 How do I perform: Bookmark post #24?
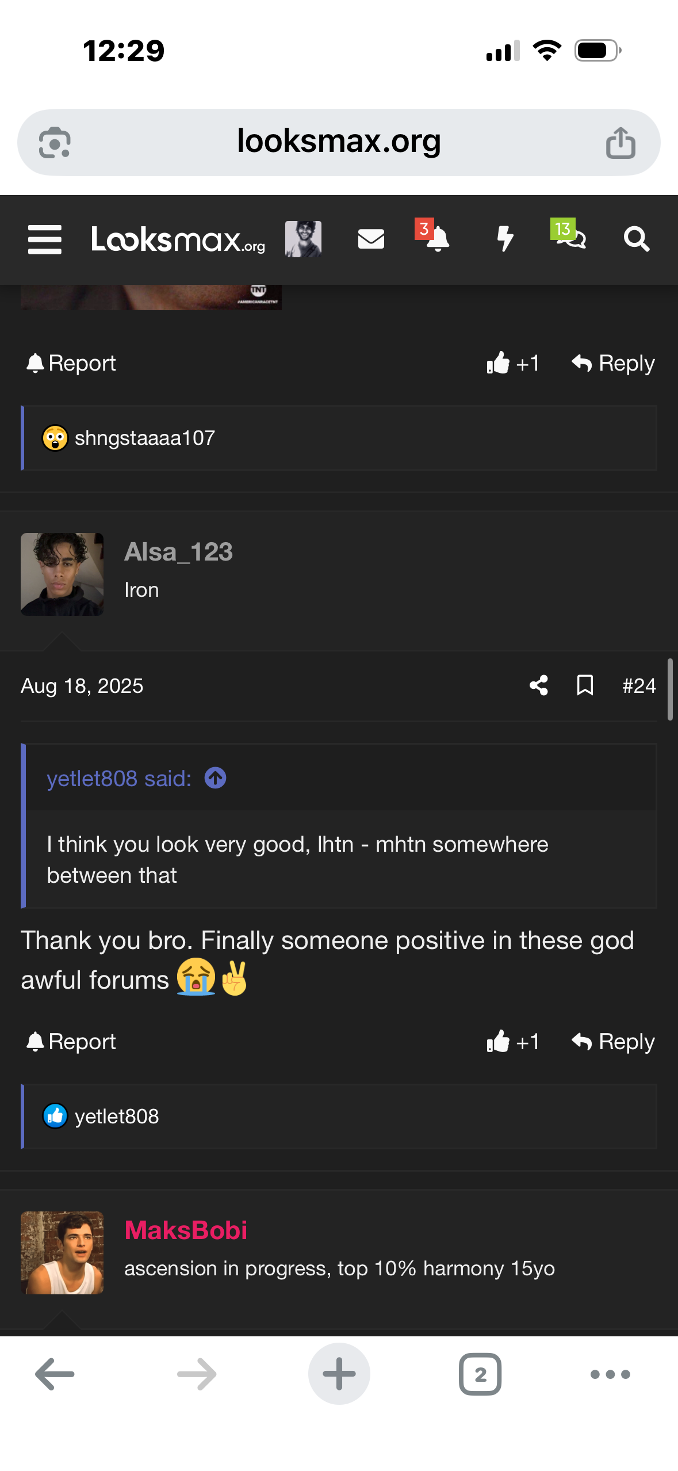[x=585, y=685]
